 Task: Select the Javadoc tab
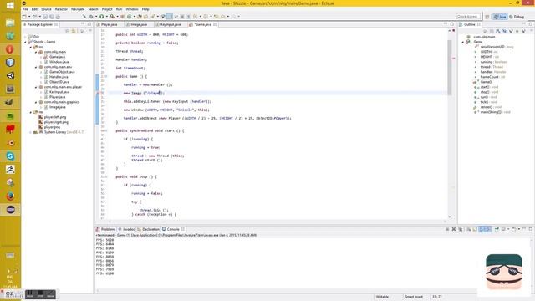pos(127,229)
